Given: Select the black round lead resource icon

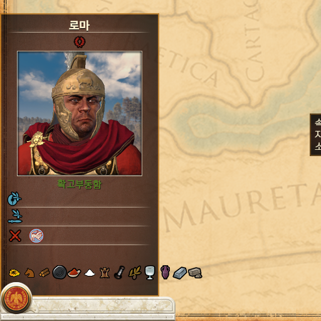Looking at the screenshot, I should click(60, 272).
